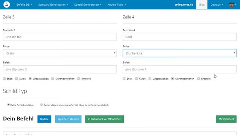
Task: Click the command output text box
Action: 120,133
